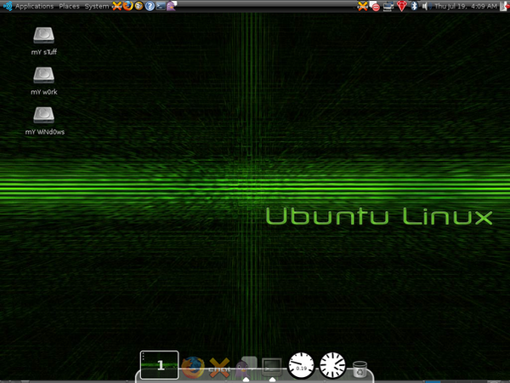Open the volume control speaker icon
The width and height of the screenshot is (510, 383).
tap(425, 6)
